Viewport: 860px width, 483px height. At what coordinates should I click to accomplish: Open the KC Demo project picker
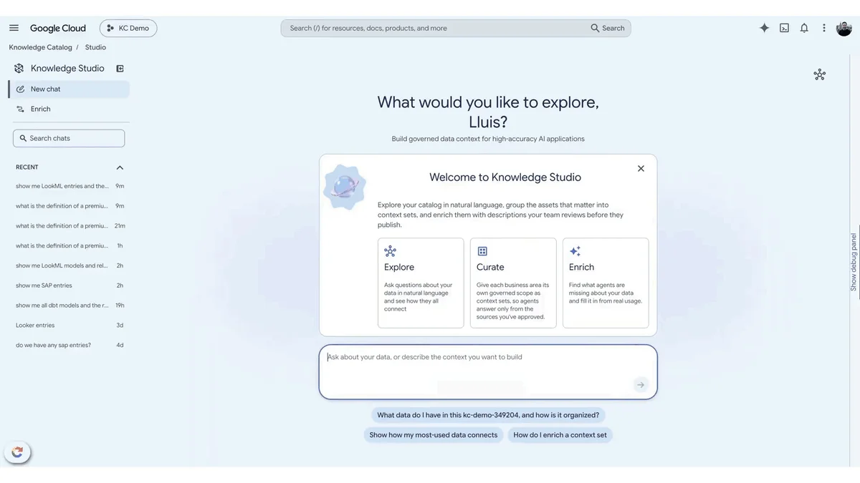[x=128, y=28]
